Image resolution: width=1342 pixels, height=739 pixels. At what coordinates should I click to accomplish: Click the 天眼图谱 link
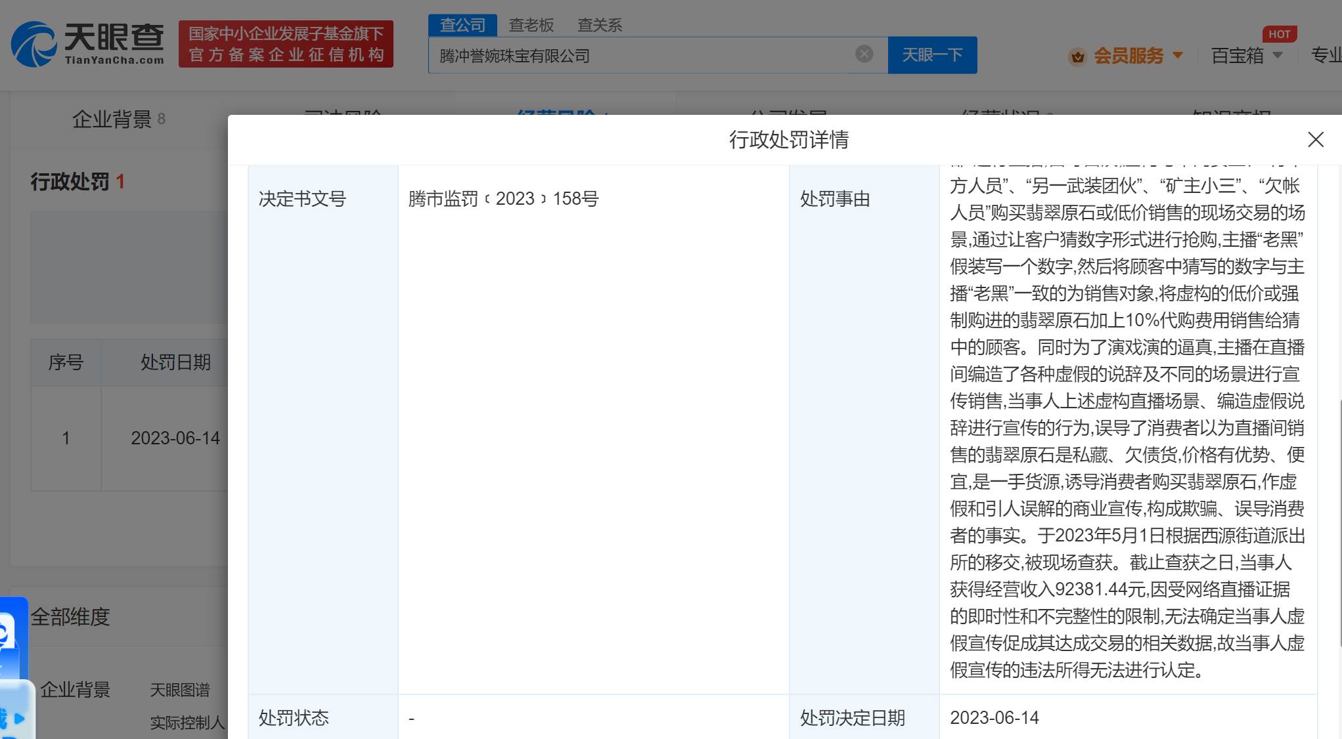tap(180, 690)
